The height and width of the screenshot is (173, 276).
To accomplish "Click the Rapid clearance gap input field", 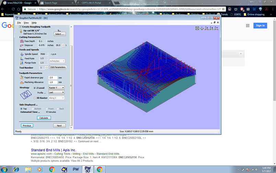I will [53, 78].
